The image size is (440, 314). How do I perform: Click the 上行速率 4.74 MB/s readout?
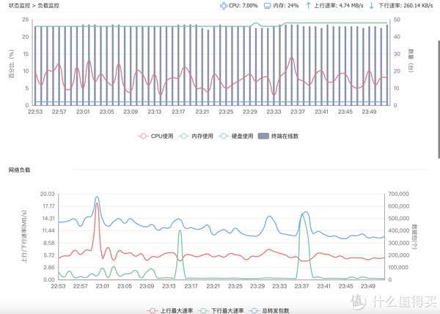pos(339,5)
